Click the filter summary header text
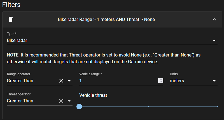Image resolution: width=224 pixels, height=120 pixels. click(x=106, y=19)
